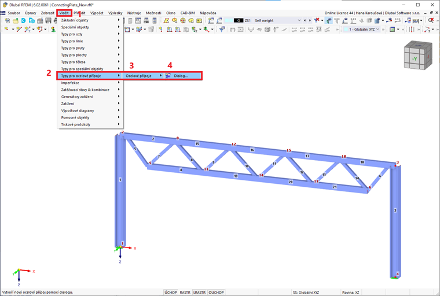This screenshot has height=296, width=440.
Task: Open the CAD-BIM menu
Action: tap(188, 13)
